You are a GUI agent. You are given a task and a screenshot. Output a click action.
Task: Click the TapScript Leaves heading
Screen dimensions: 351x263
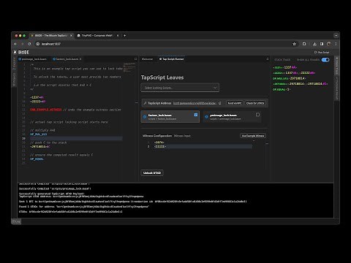162,77
